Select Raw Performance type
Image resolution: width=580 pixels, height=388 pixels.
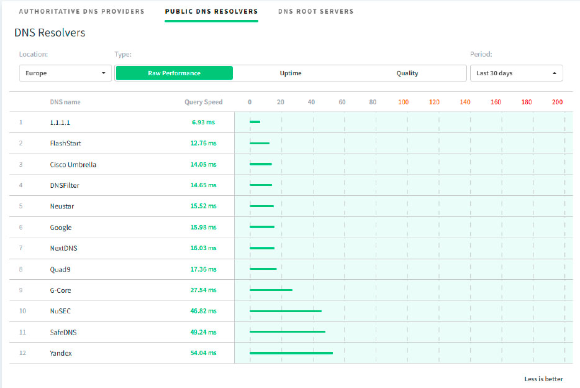pyautogui.click(x=174, y=73)
